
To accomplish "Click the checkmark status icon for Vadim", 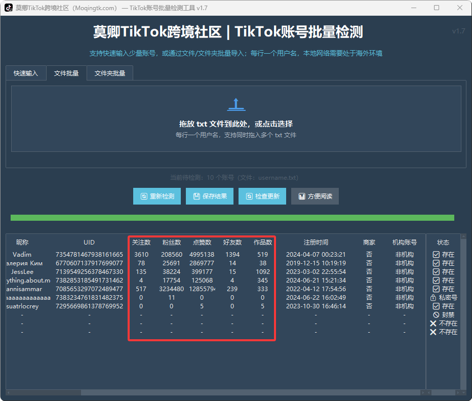I will [x=436, y=254].
